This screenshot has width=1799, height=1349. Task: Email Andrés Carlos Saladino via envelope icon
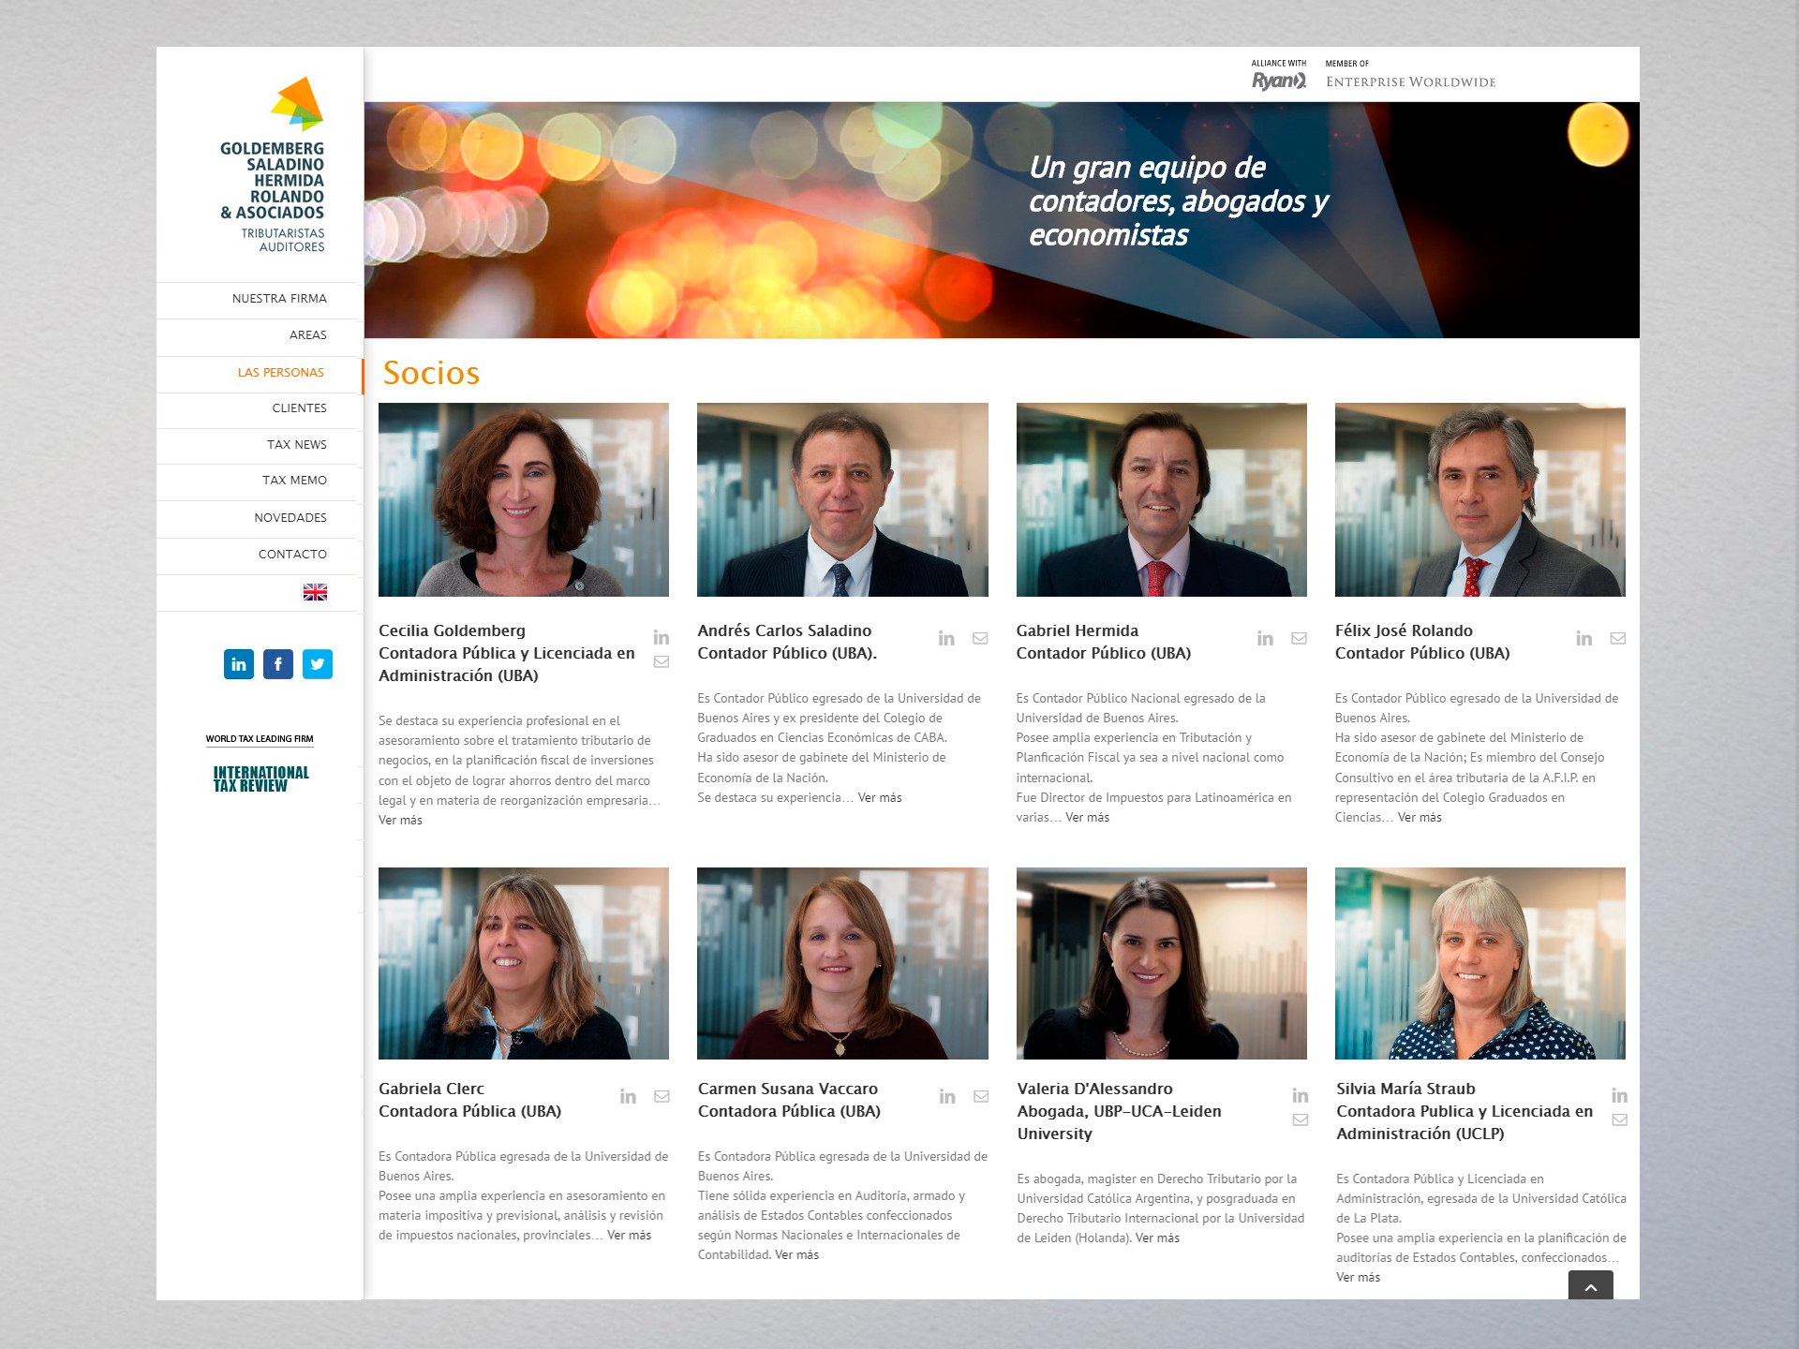click(980, 638)
